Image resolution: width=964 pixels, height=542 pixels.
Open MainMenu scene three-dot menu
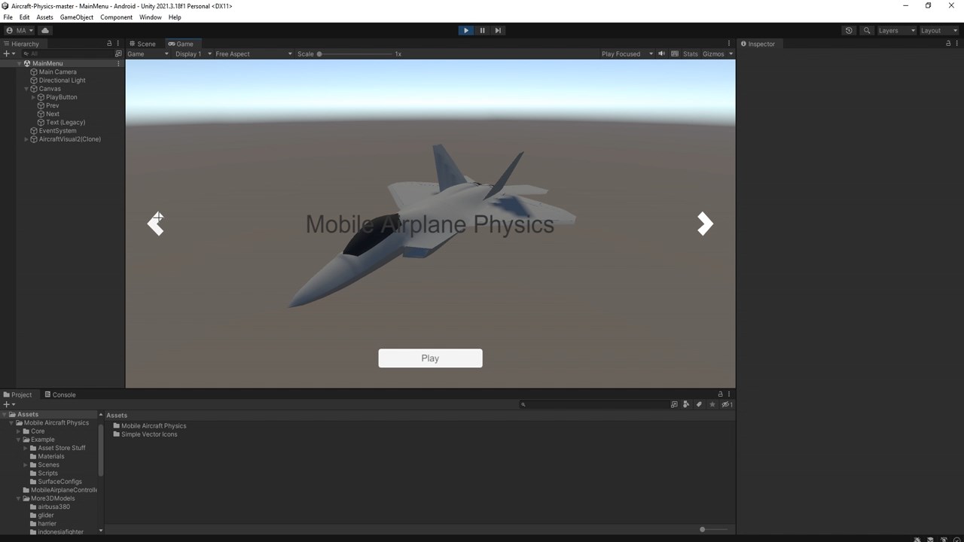[118, 63]
